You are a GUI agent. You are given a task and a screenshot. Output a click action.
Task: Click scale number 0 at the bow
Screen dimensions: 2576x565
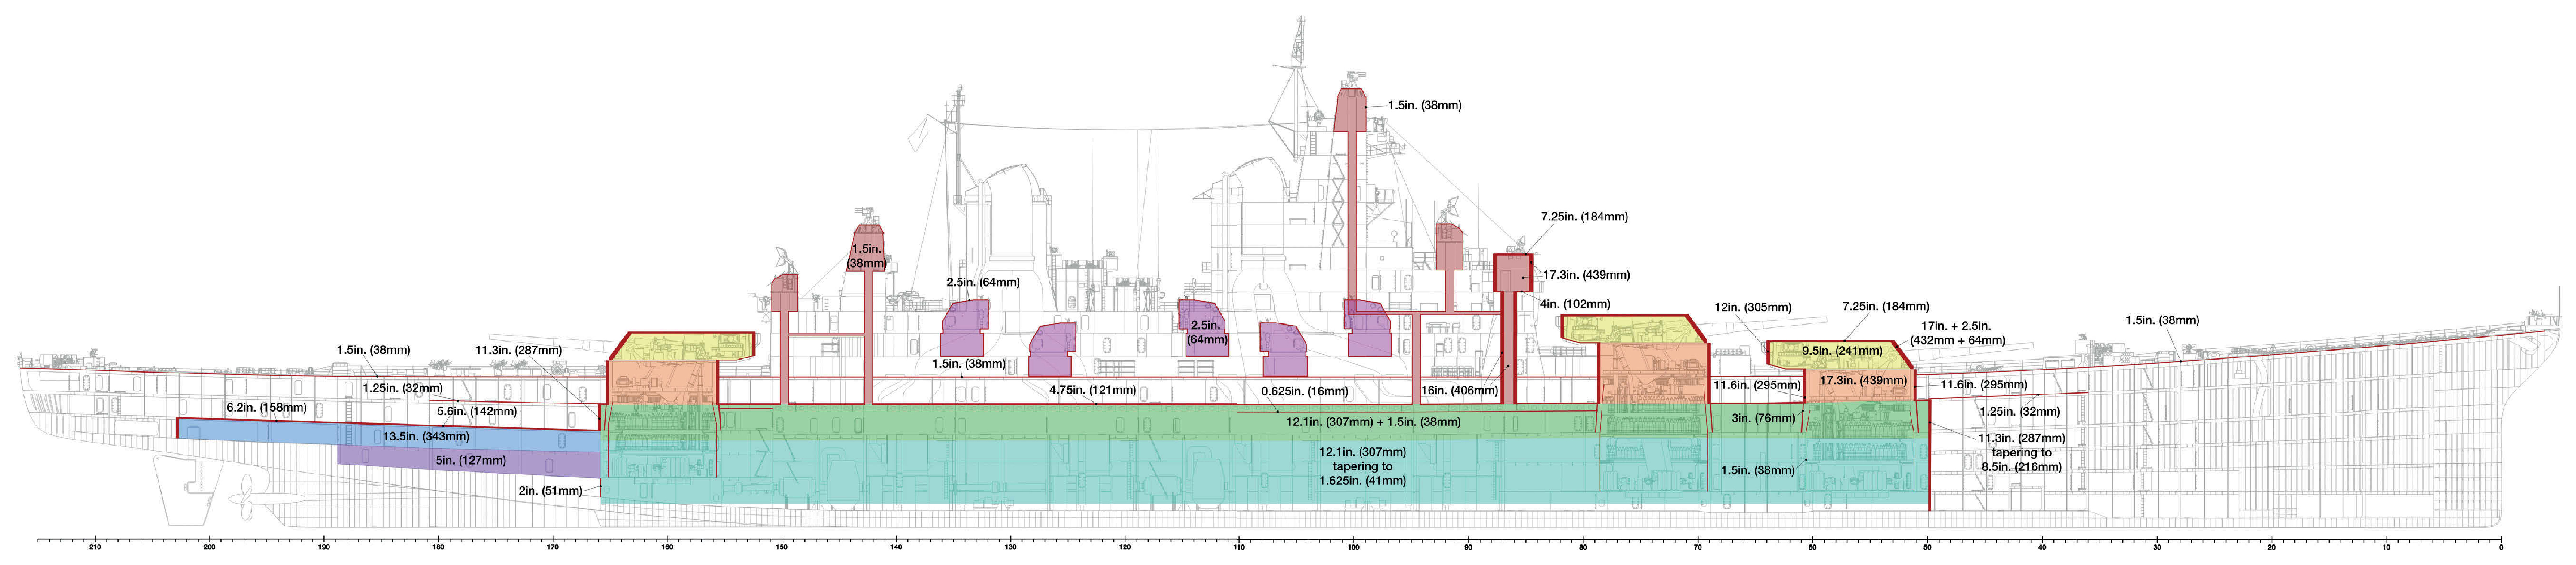pyautogui.click(x=2501, y=547)
